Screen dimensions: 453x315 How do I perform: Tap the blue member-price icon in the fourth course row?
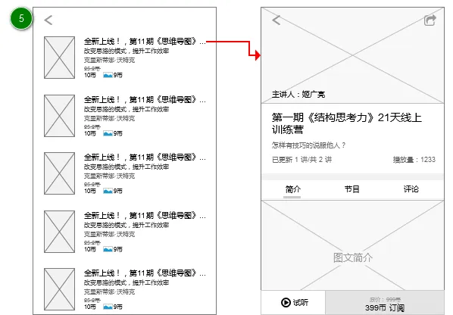pos(108,249)
